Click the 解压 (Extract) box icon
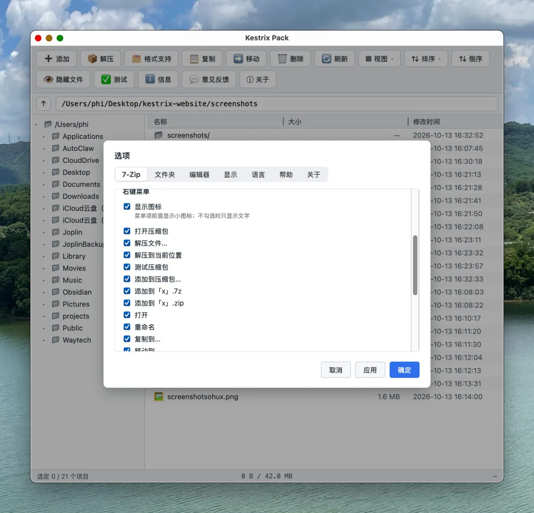 pos(92,59)
